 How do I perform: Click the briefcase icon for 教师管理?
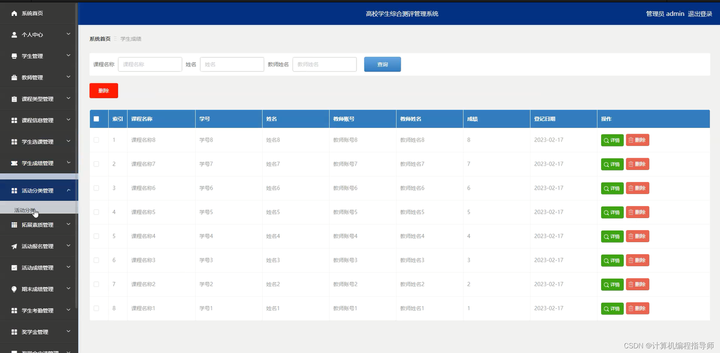[14, 77]
